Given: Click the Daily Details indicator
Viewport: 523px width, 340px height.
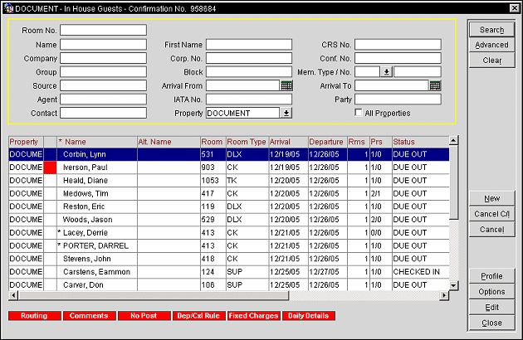Looking at the screenshot, I should 308,316.
